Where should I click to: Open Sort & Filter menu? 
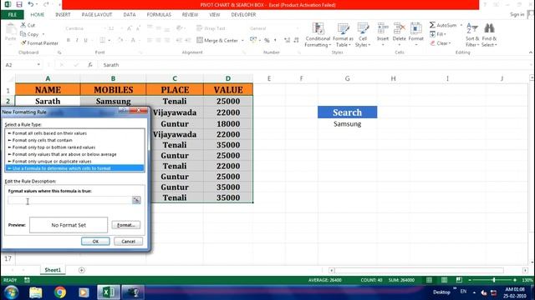point(472,35)
